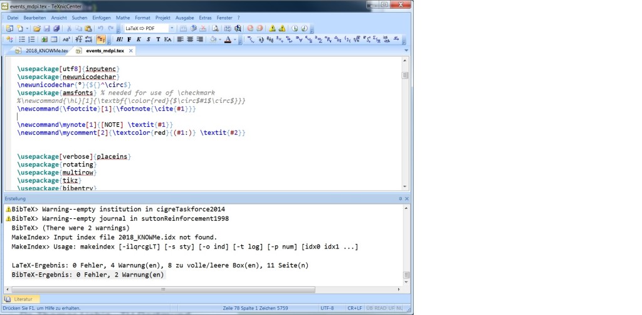The height and width of the screenshot is (315, 642).
Task: Open the Bearbeiten menu
Action: coord(34,18)
